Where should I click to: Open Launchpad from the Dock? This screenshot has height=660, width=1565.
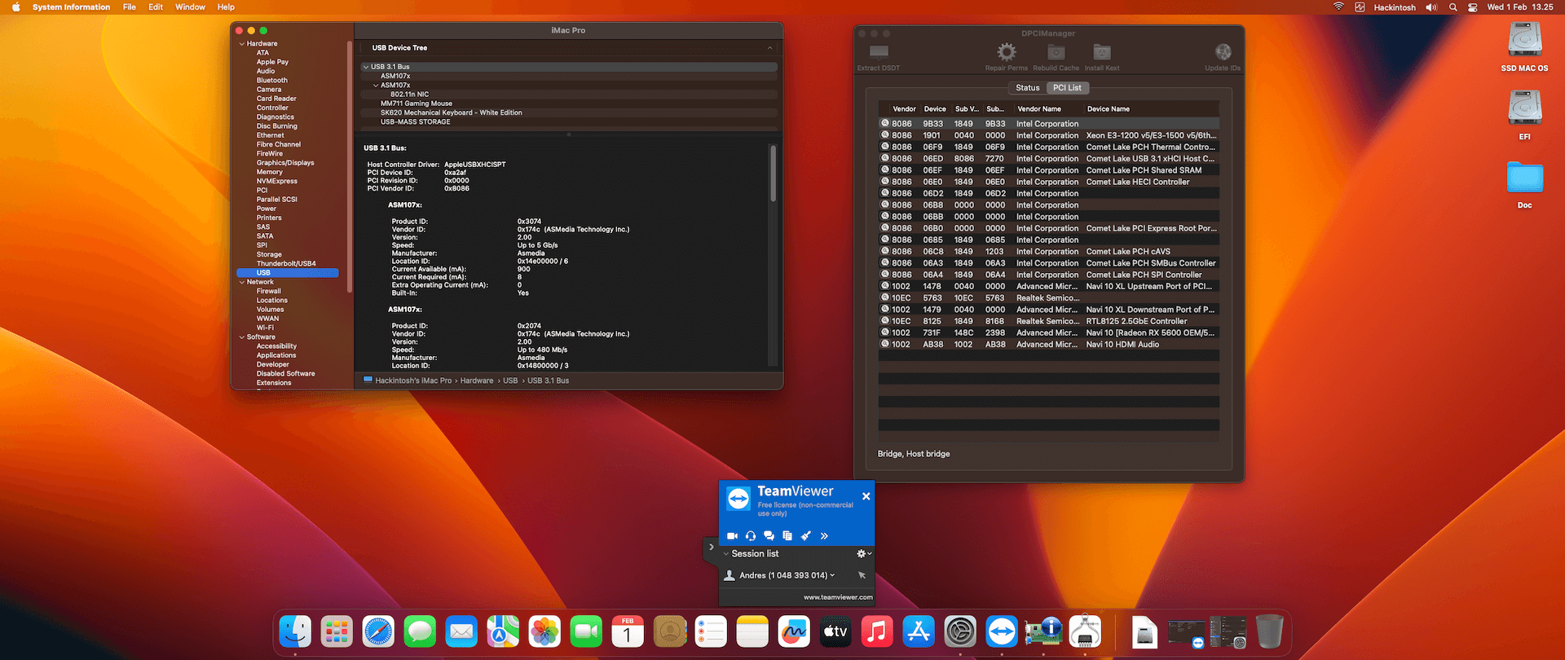[337, 631]
